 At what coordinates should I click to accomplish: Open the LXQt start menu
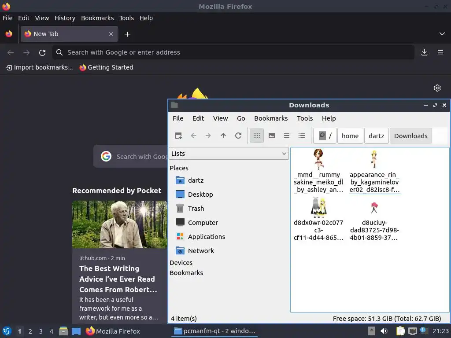click(x=7, y=331)
